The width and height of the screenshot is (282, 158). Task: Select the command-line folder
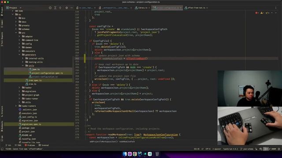pyautogui.click(x=31, y=40)
